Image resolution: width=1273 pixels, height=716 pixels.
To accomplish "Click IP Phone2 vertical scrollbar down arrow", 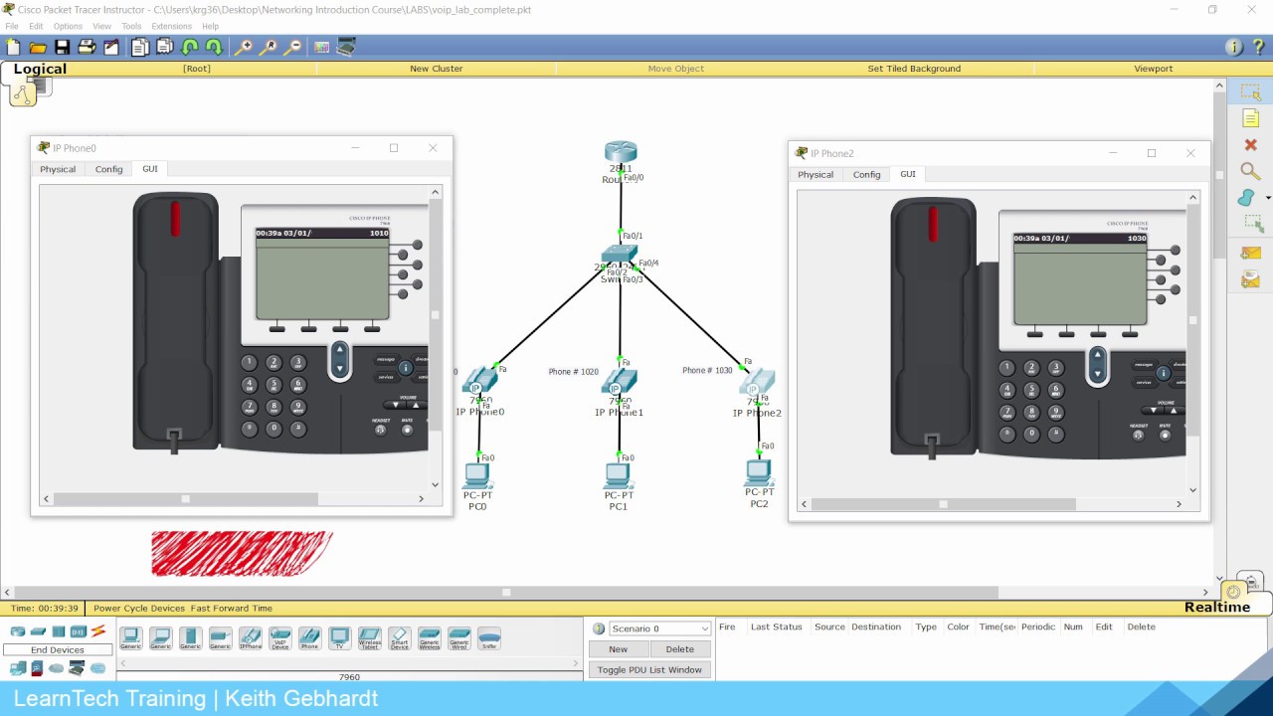I will [1193, 489].
